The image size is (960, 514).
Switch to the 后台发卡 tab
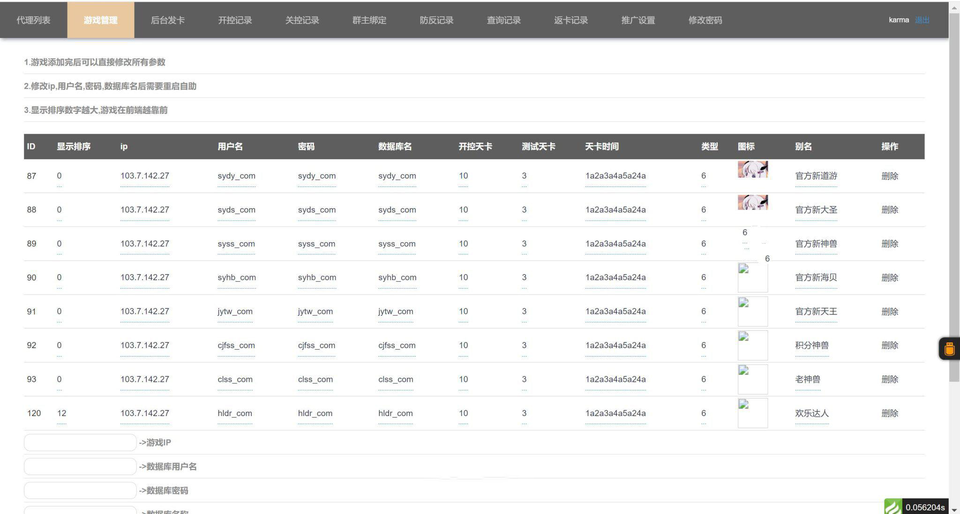coord(167,20)
